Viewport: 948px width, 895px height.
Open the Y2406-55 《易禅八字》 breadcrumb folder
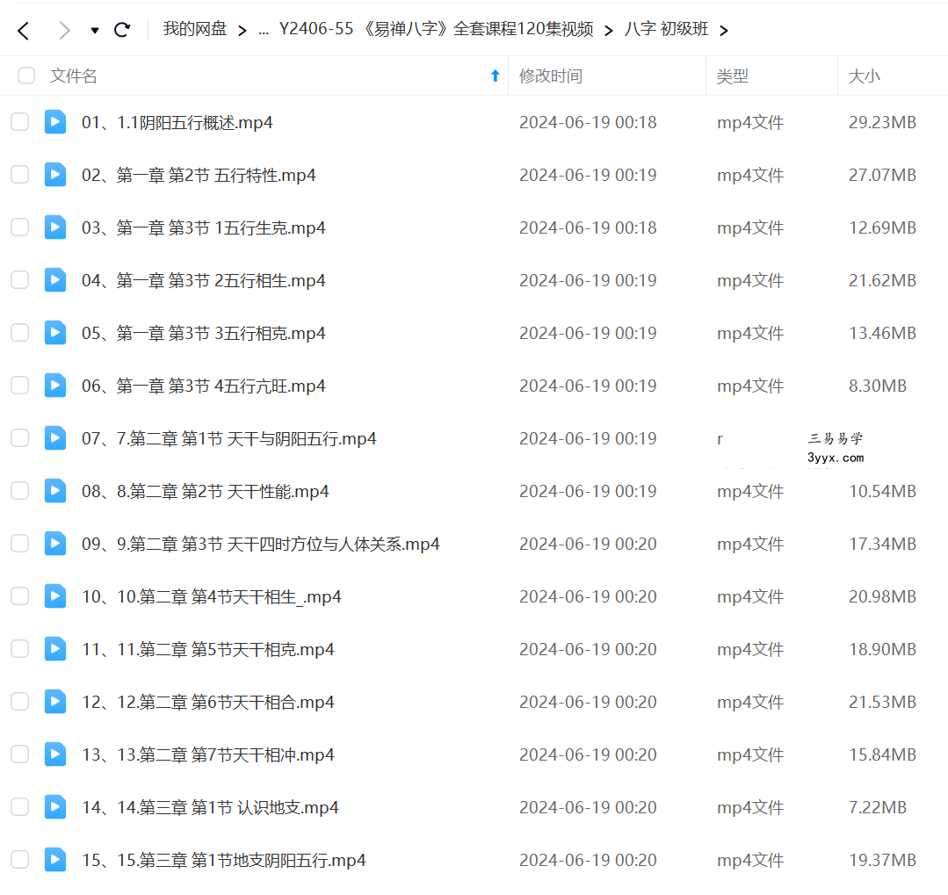click(436, 29)
